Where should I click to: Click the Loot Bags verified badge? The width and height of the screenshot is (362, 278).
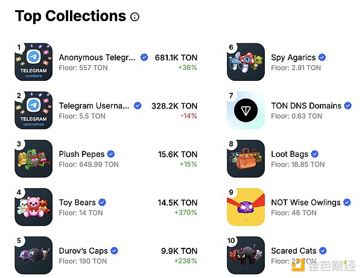point(316,154)
